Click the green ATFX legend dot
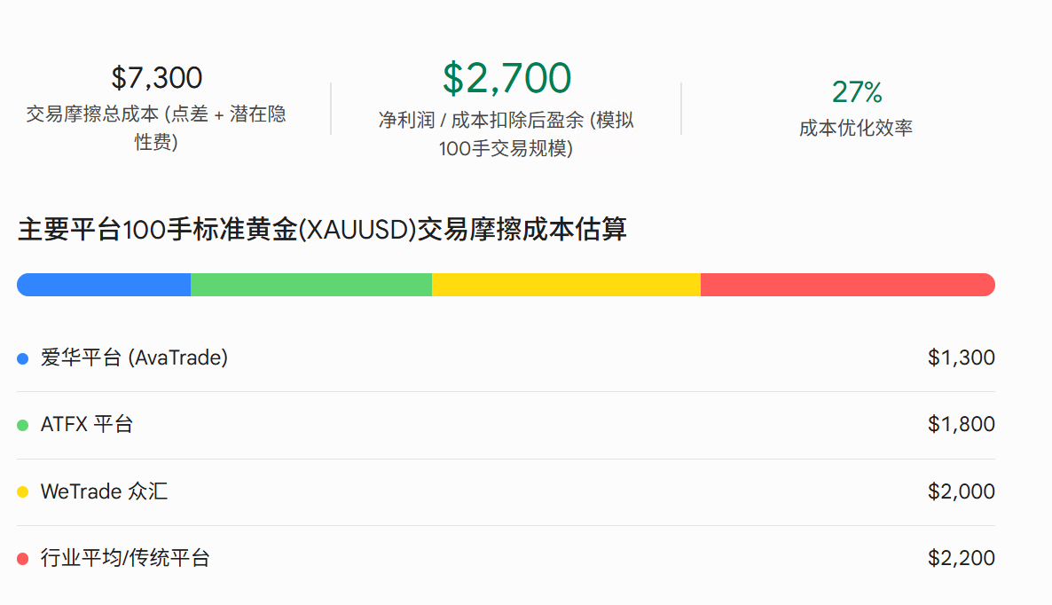 [x=23, y=425]
